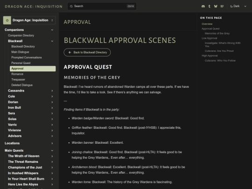
Task: Focus the Search field
Action: coord(102,6)
